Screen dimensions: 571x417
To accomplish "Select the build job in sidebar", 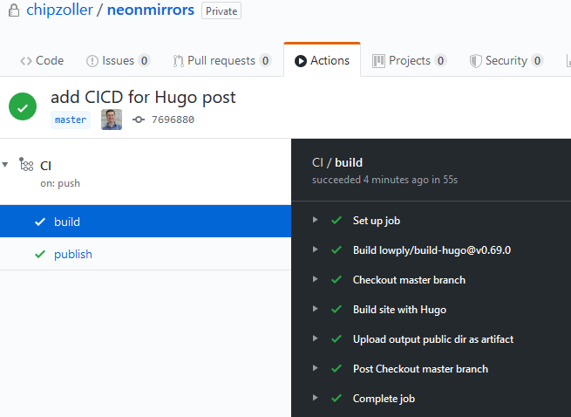I will tap(67, 222).
